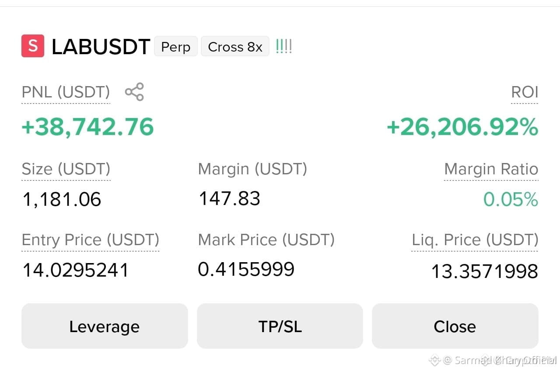Click the +38,742.76 PNL value
The image size is (560, 371).
87,127
